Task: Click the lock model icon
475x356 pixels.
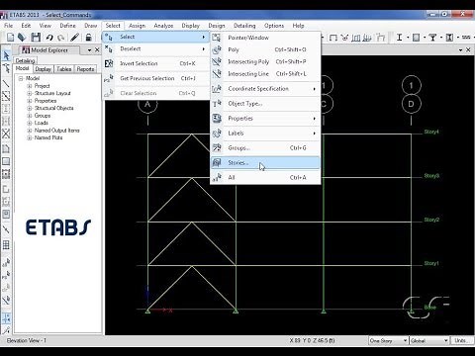Action: point(88,38)
